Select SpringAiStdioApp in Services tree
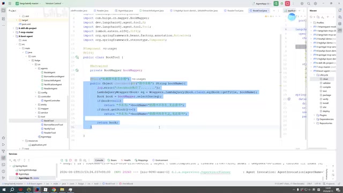This screenshot has height=193, width=343. [x=26, y=170]
